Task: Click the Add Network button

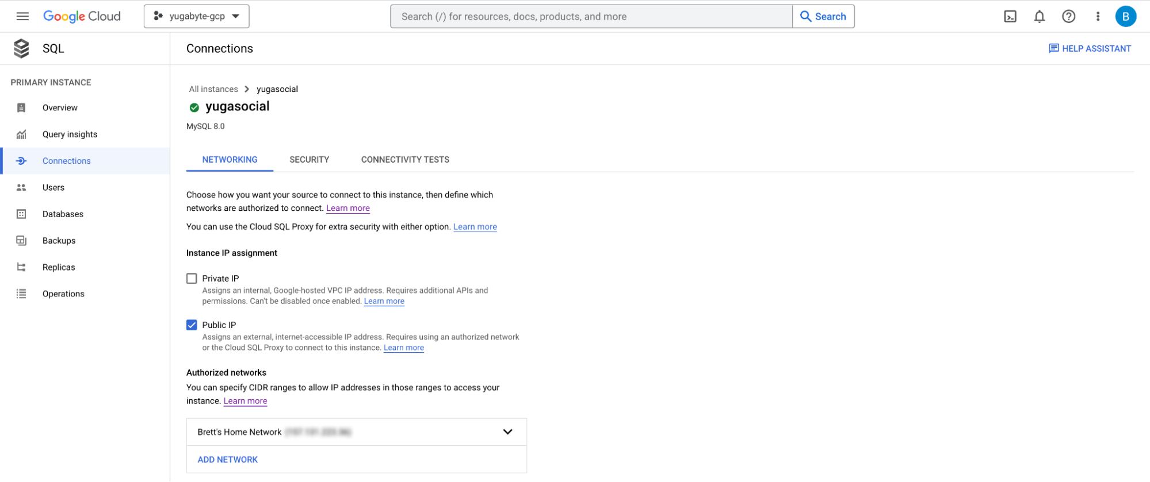Action: click(227, 460)
